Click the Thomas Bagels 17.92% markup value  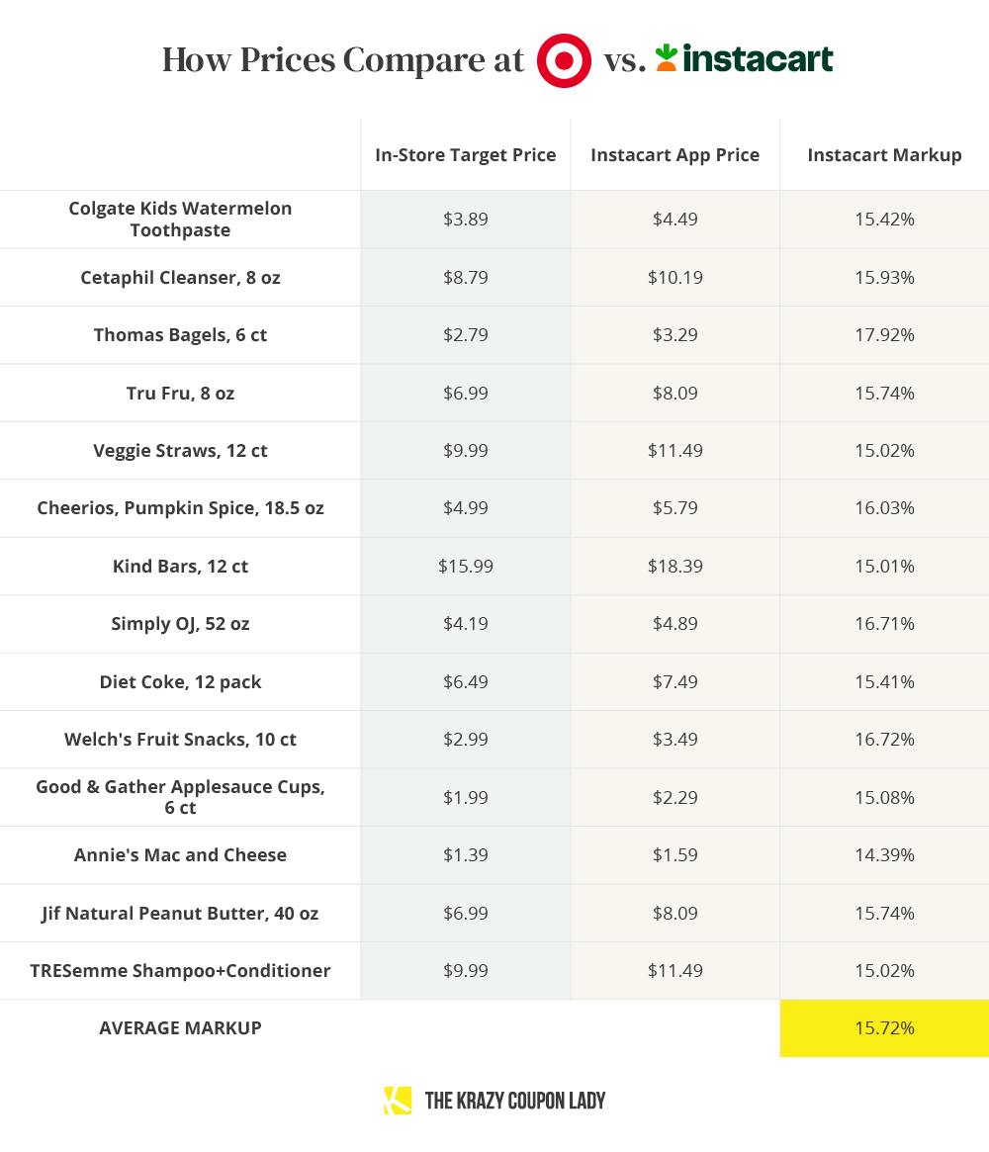(x=884, y=335)
